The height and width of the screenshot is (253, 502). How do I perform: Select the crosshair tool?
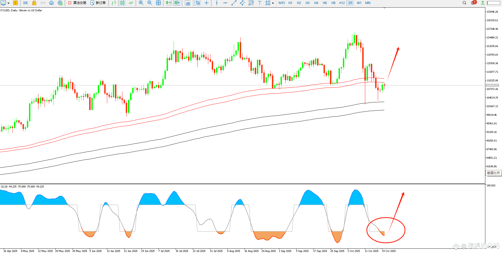(x=206, y=3)
